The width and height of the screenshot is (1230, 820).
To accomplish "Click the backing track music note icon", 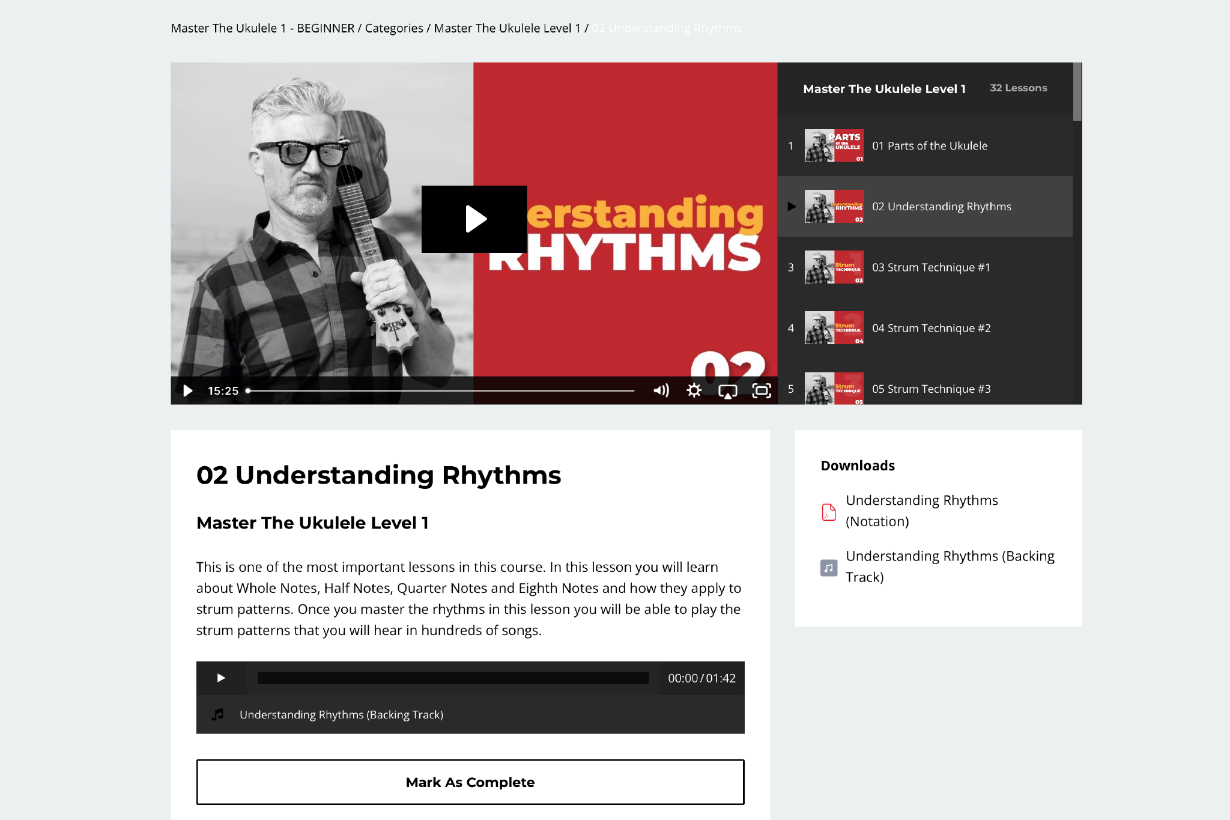I will pos(829,566).
